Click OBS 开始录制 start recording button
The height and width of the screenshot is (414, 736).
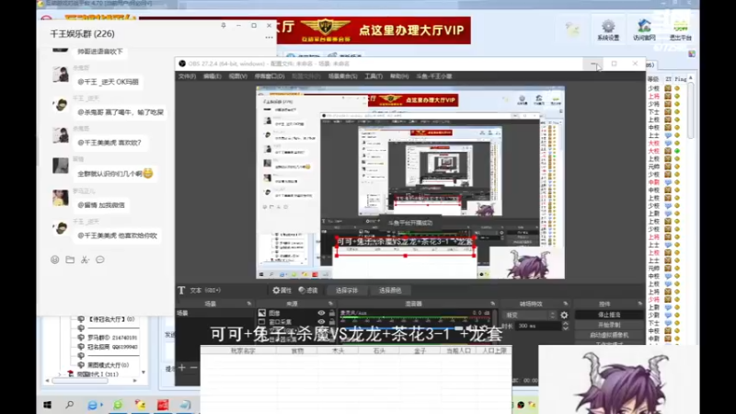[609, 325]
